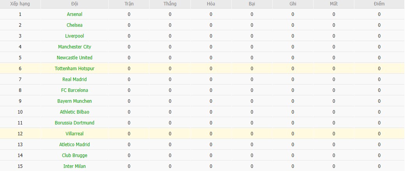Click the Inter Milan team name

74,166
